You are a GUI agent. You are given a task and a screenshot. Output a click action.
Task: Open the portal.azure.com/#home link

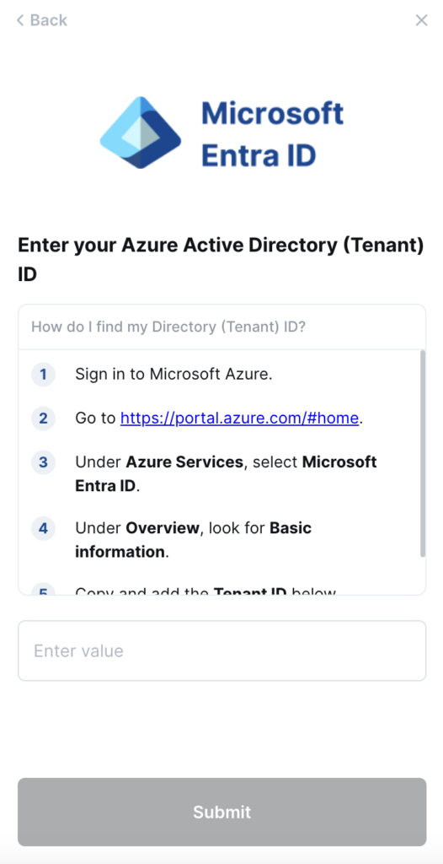pos(239,418)
